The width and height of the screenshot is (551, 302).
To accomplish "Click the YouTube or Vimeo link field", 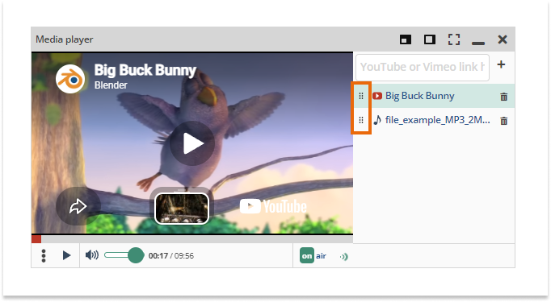I will click(x=423, y=67).
